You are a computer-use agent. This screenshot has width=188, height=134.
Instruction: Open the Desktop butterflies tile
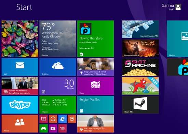click(x=20, y=39)
